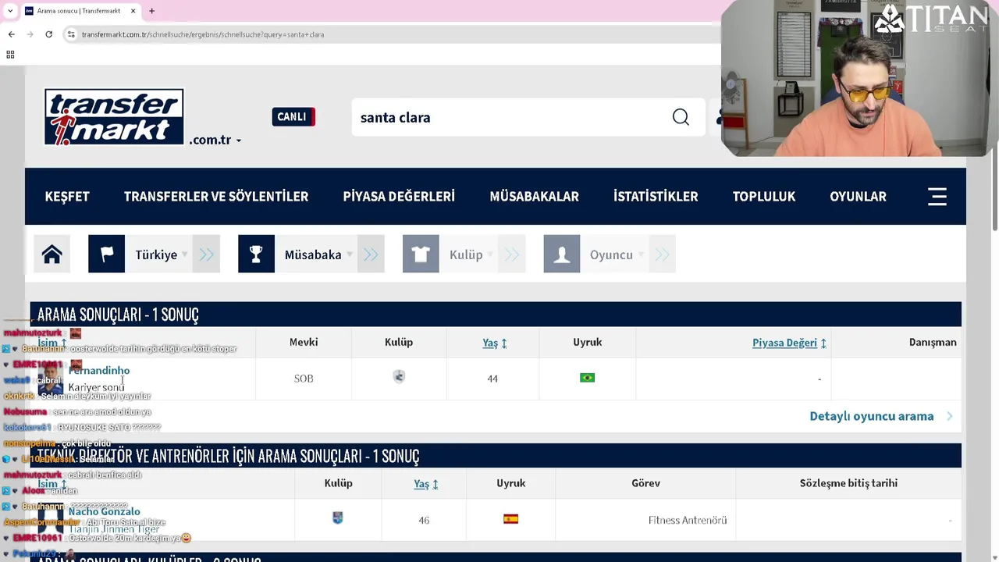This screenshot has width=999, height=562.
Task: Select the Arama sonucu Transfermarkt tab
Action: [79, 11]
